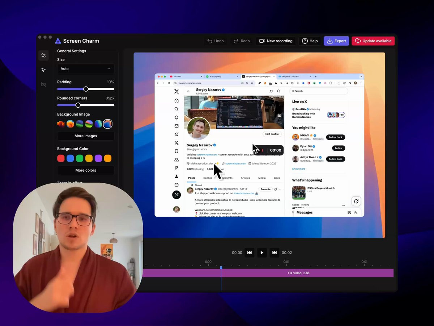The height and width of the screenshot is (326, 434).
Task: Expand the Messages drawer with double chevron
Action: click(x=355, y=213)
